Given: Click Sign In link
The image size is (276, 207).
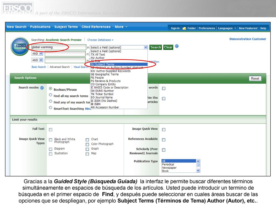Looking at the screenshot, I should click(x=175, y=28).
